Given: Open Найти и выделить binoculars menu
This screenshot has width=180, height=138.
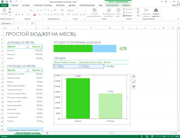Looking at the screenshot, I should tap(156, 13).
